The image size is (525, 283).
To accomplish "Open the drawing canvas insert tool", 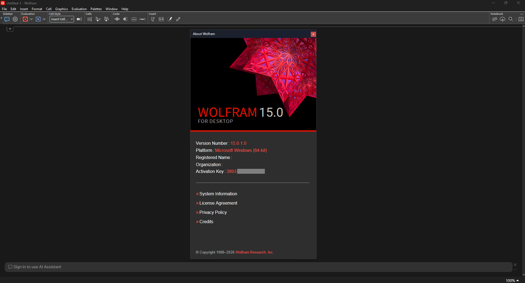I will click(x=170, y=19).
